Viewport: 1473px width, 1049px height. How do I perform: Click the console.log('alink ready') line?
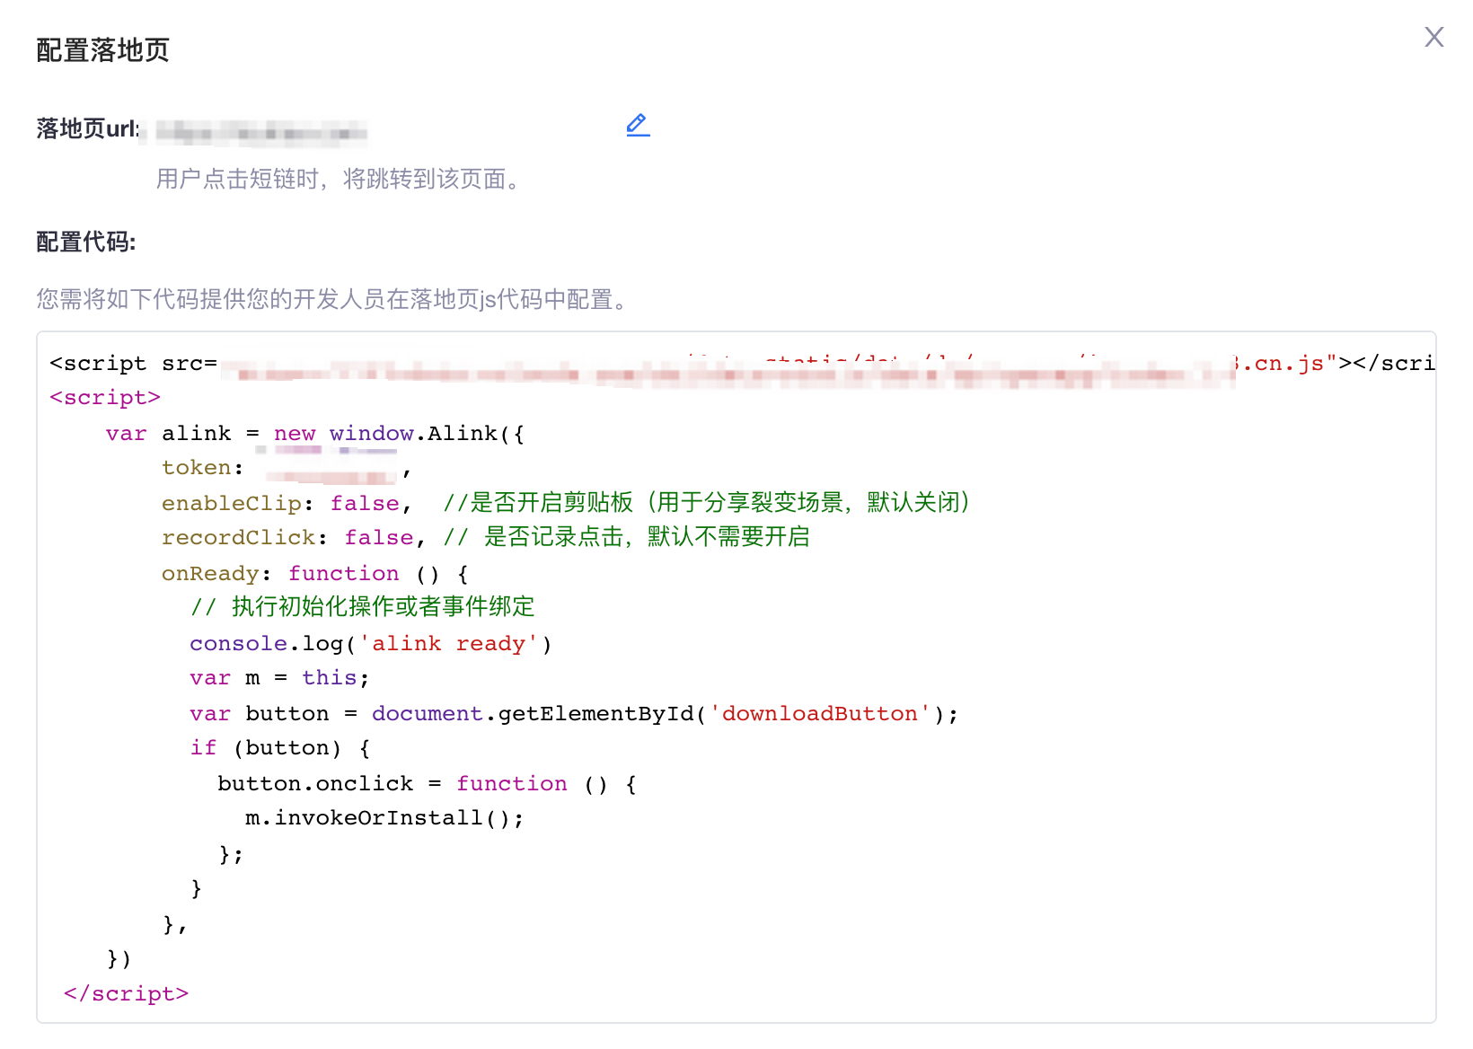370,644
